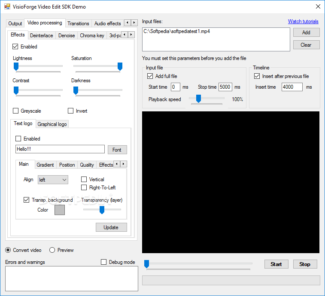The width and height of the screenshot is (325, 296).
Task: Click the Playback speed slider
Action: click(199, 99)
